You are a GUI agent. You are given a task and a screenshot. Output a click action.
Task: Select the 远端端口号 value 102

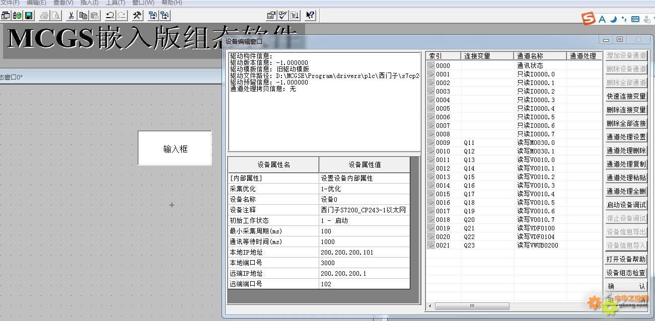365,284
